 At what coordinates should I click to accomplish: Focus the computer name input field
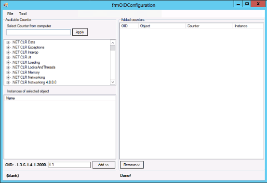39,32
